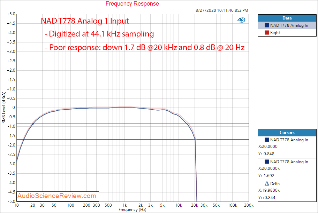Viewport: 318px width, 213px height.
Task: Click the -3.0 tick on the level axis
Action: 12,164
